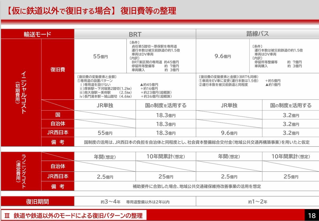Click the 55億円 BRT restoration cost
This screenshot has width=319, height=221.
click(x=101, y=56)
